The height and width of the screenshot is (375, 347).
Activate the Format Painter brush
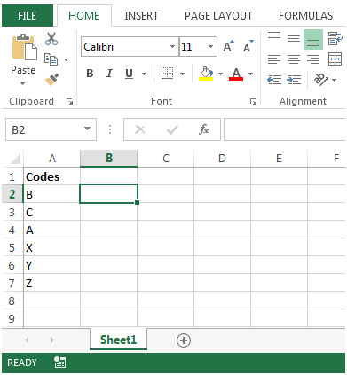[x=51, y=79]
